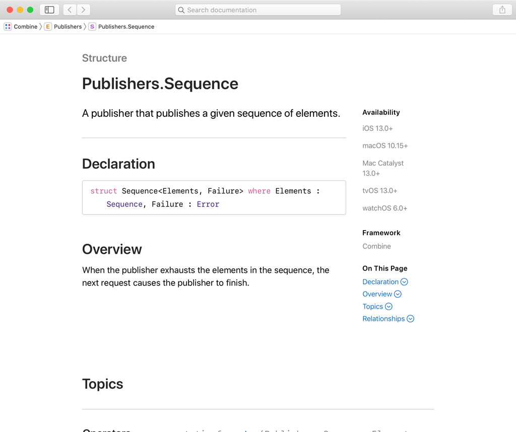Expand the Declaration section chevron
The width and height of the screenshot is (516, 432).
[404, 281]
